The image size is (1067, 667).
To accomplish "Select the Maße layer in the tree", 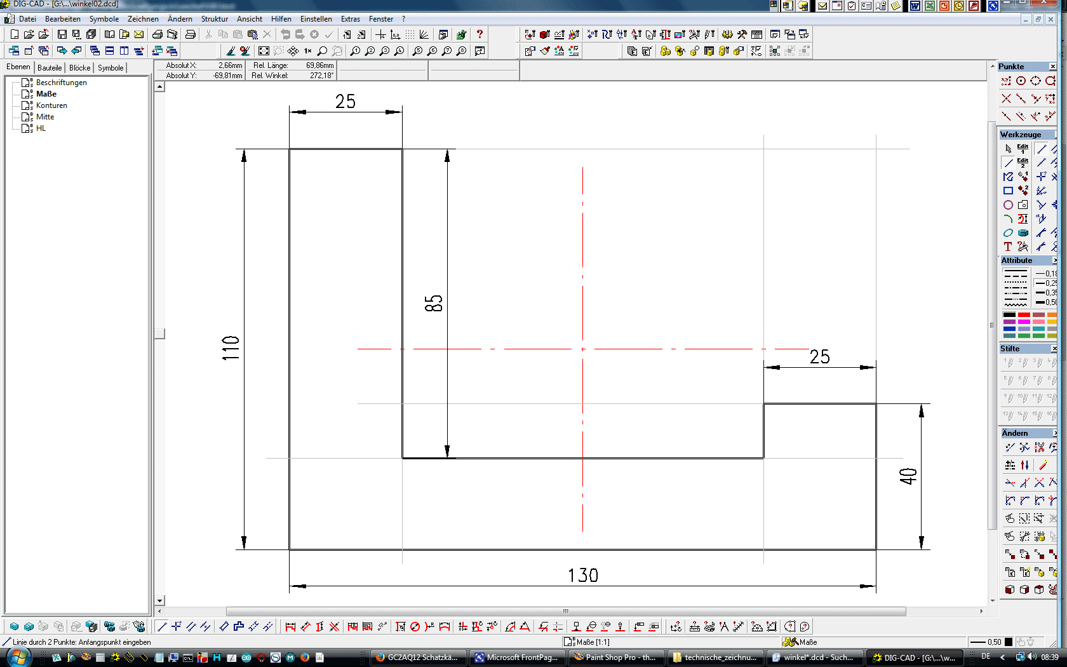I will pyautogui.click(x=46, y=94).
